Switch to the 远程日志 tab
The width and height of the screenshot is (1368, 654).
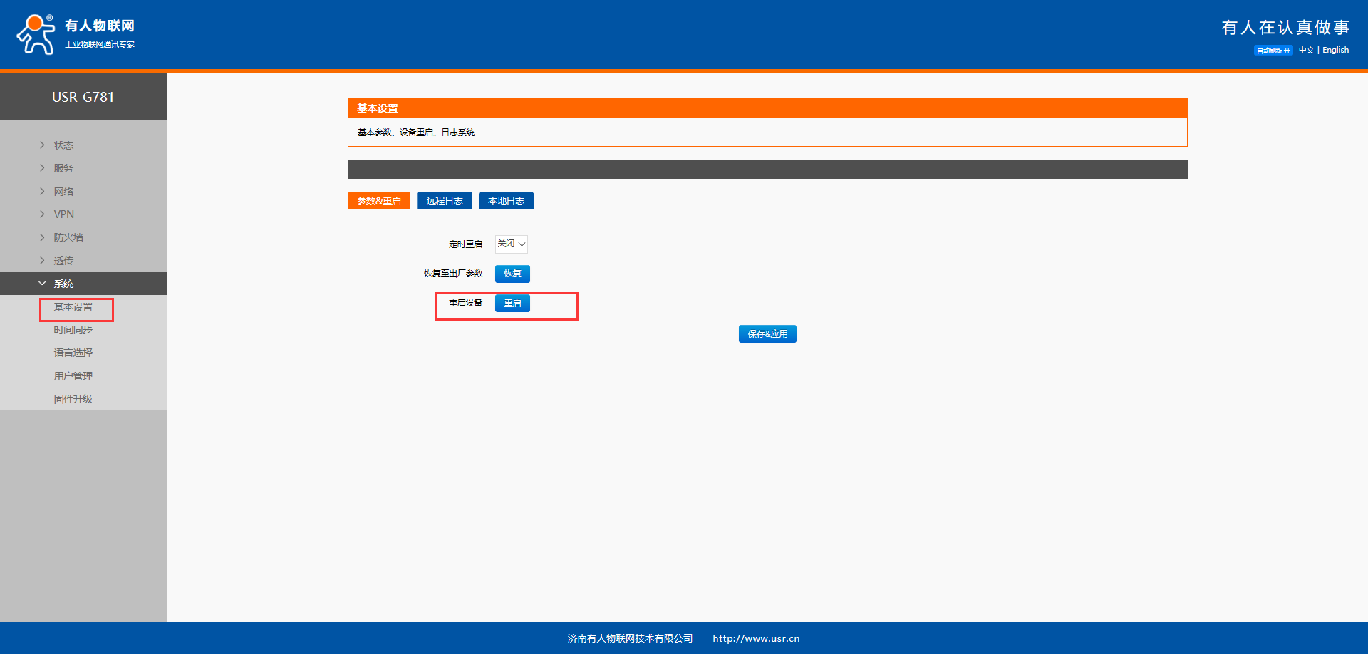click(444, 201)
